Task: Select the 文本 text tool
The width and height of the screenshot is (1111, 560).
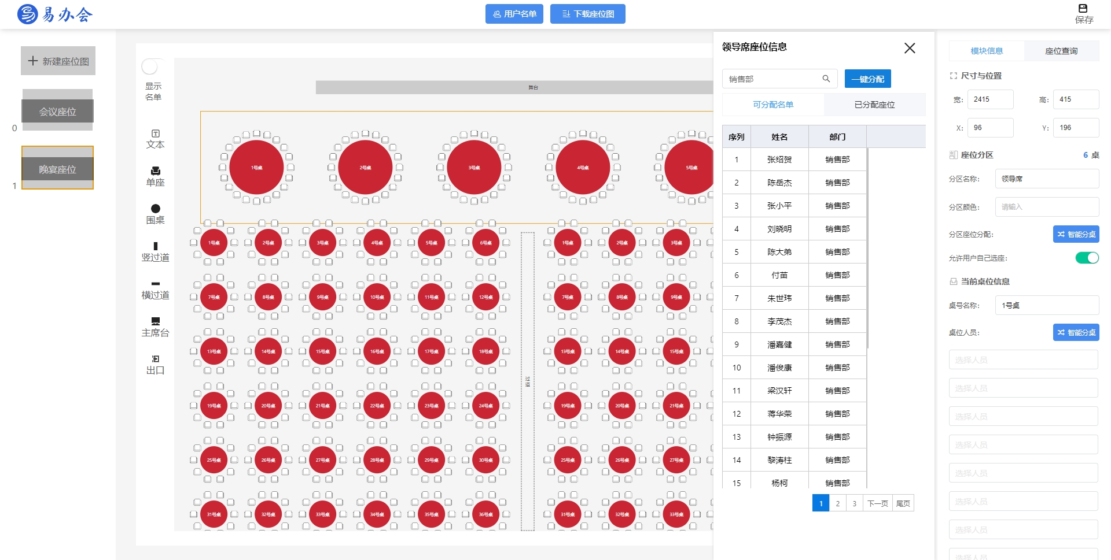Action: [155, 139]
